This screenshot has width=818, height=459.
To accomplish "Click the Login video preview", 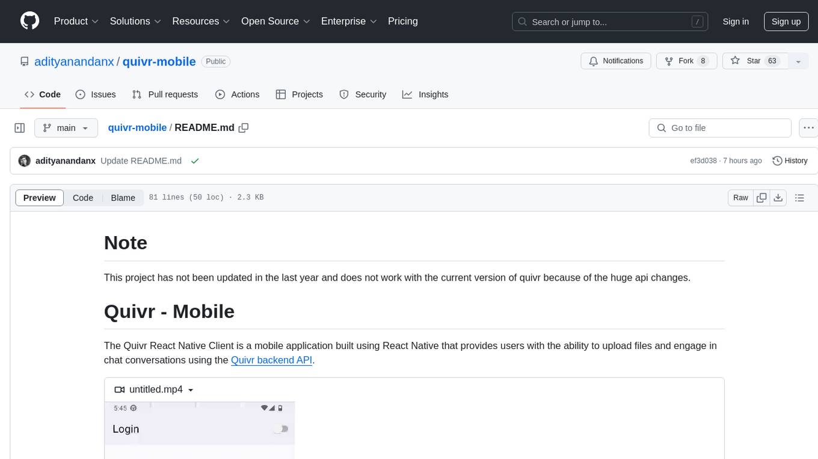I will click(200, 430).
